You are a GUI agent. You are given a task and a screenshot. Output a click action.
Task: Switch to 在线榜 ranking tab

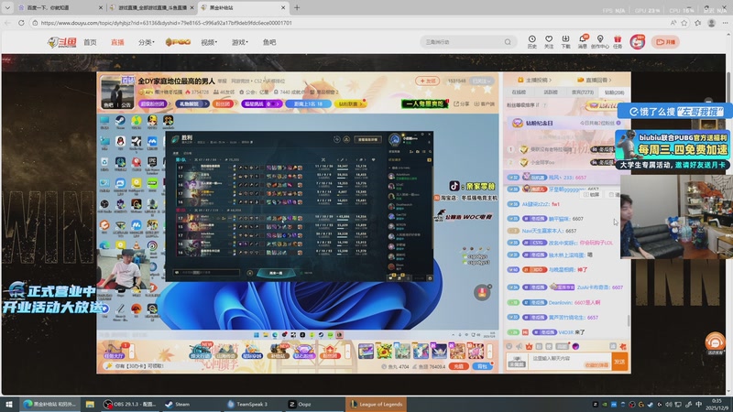[519, 92]
